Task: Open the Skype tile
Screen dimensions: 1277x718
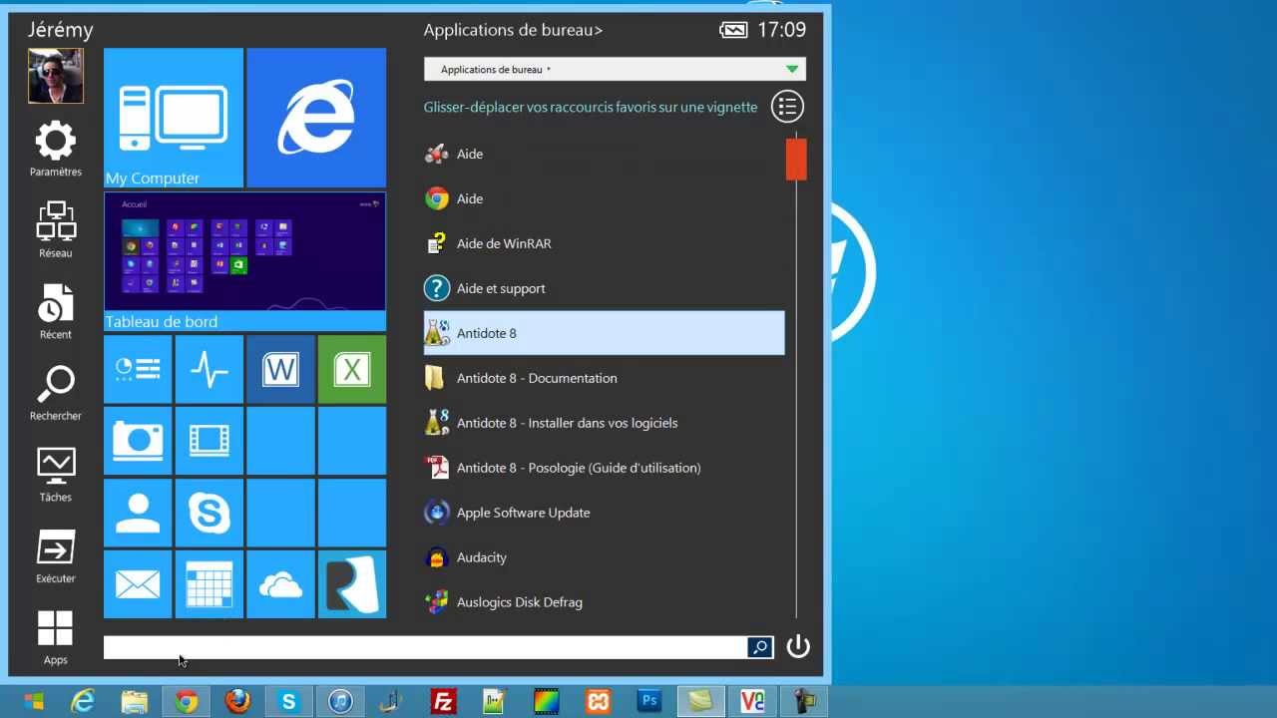Action: [x=210, y=513]
